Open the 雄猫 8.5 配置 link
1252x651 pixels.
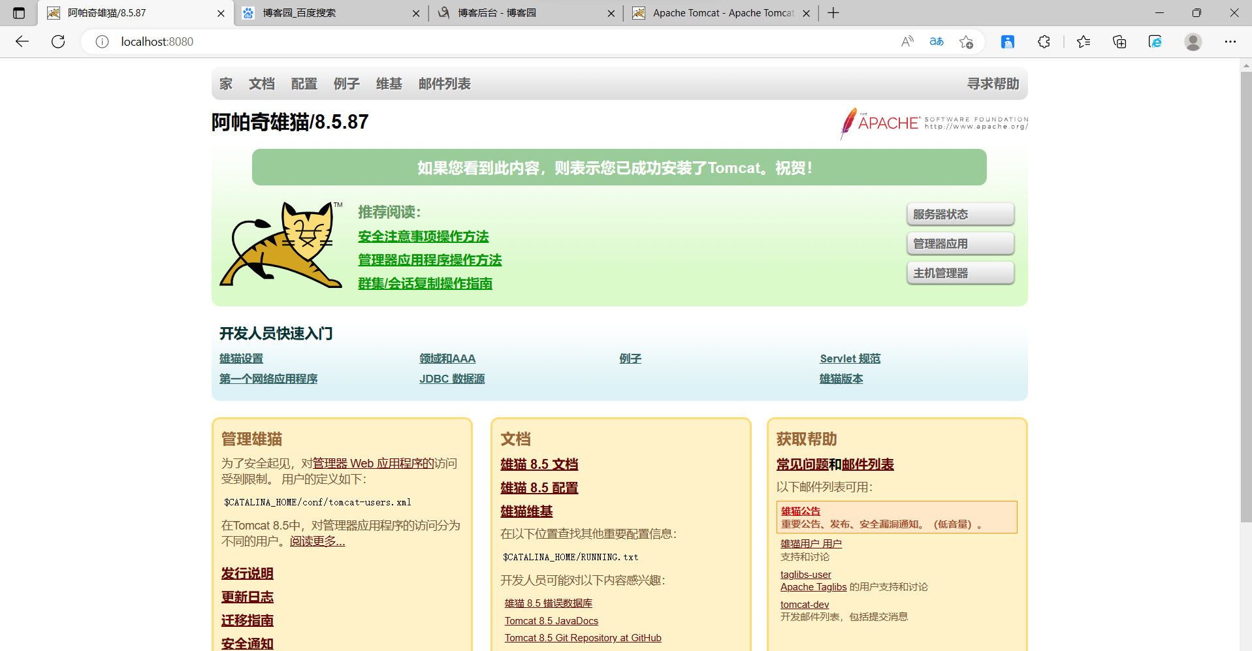click(539, 488)
